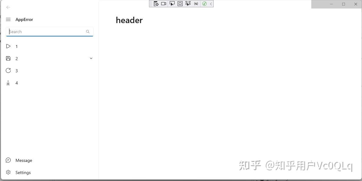Viewport: 362px width, 181px height.
Task: Open the Settings gear at sidebar bottom
Action: point(8,172)
